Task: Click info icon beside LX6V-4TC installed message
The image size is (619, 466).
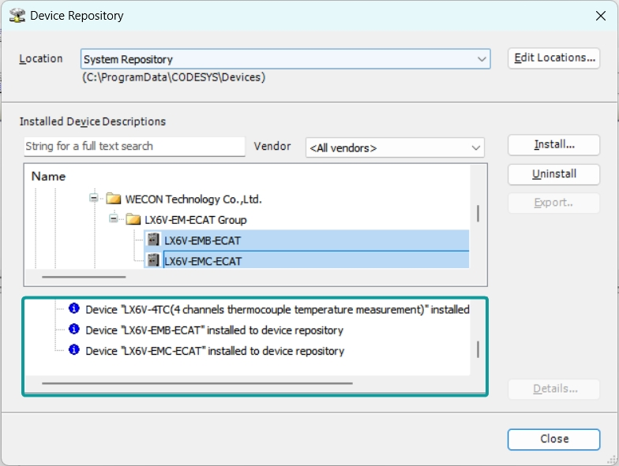Action: (74, 308)
